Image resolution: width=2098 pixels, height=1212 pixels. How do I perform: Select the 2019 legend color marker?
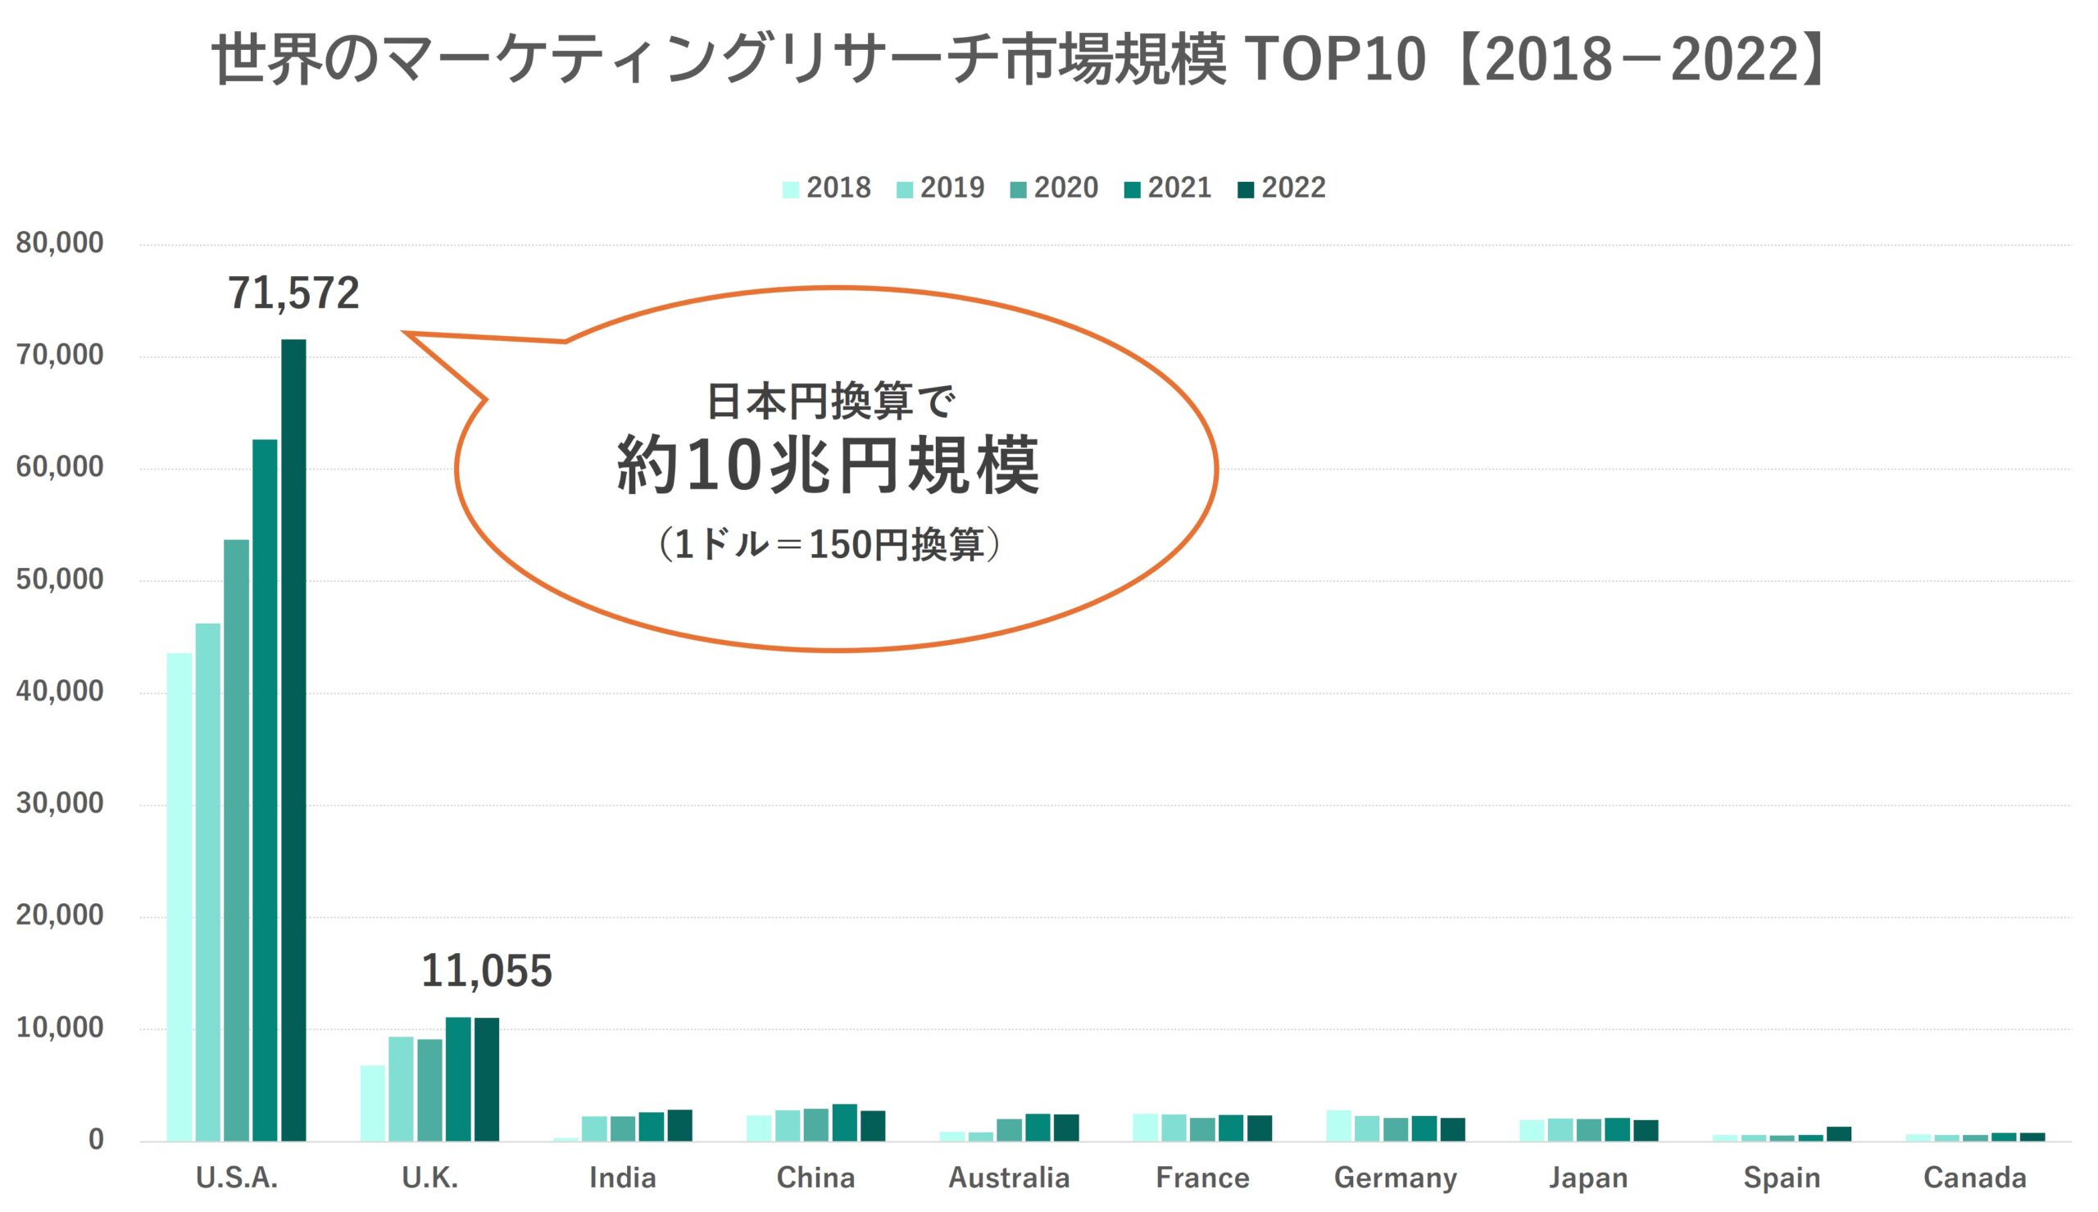905,188
